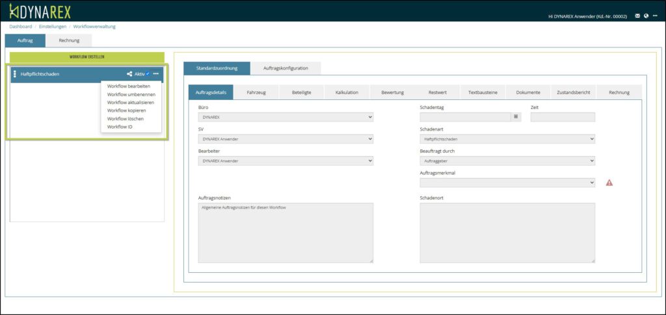The width and height of the screenshot is (666, 315).
Task: Choose 'Workflow löschen' in the menu
Action: pos(126,119)
